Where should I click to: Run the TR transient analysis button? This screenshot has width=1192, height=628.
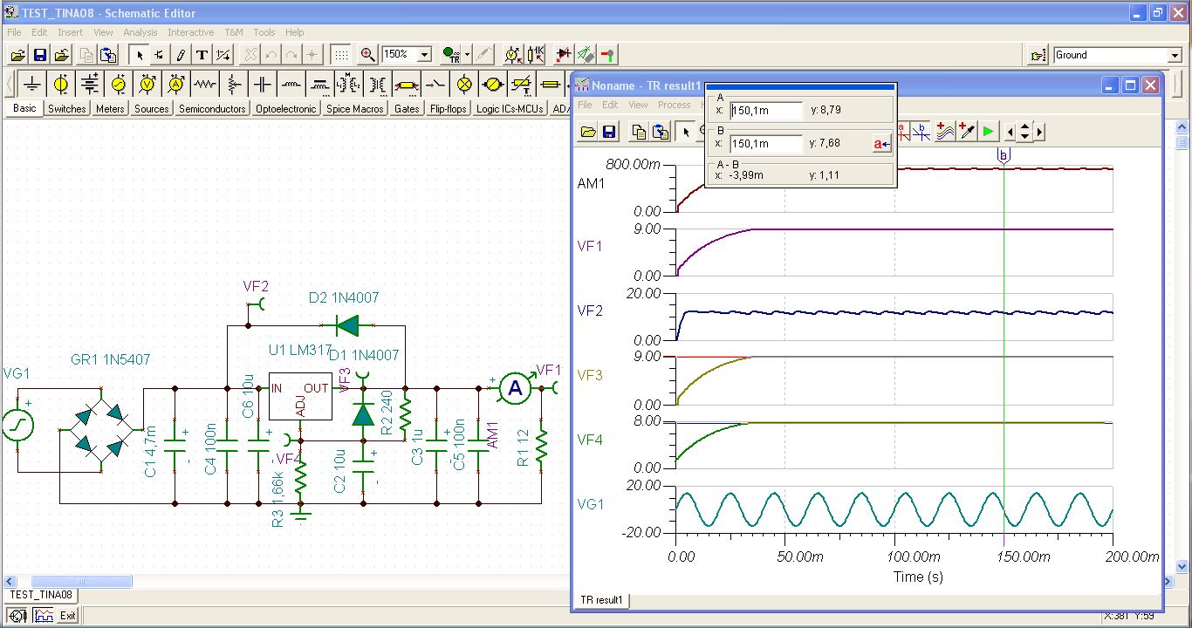451,55
